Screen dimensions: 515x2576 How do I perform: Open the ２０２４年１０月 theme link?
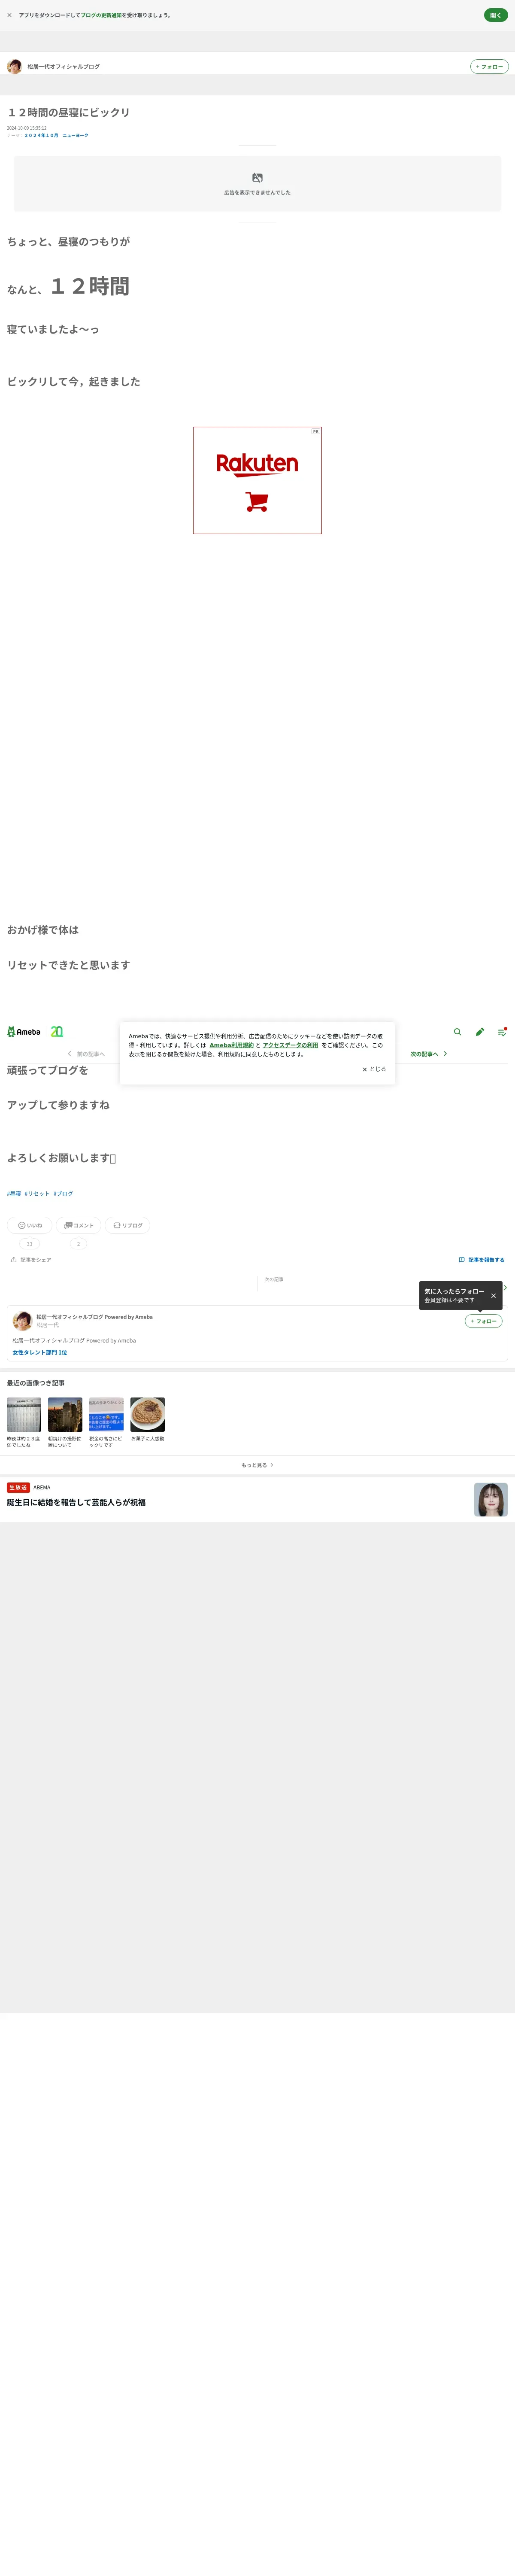pyautogui.click(x=42, y=135)
